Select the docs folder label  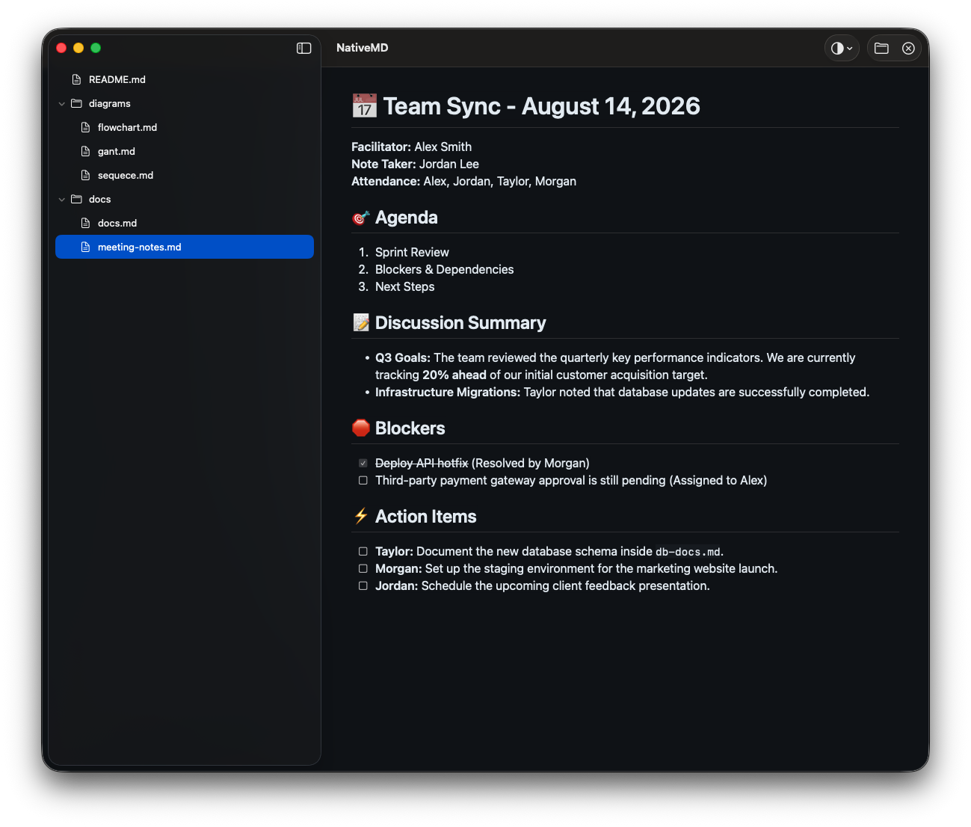click(99, 199)
